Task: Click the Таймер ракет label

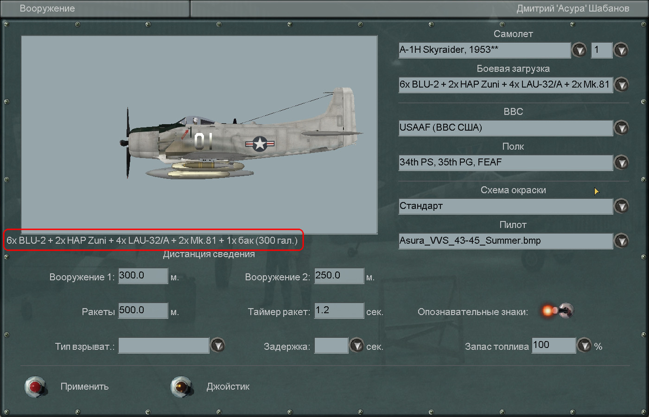Action: pos(279,312)
